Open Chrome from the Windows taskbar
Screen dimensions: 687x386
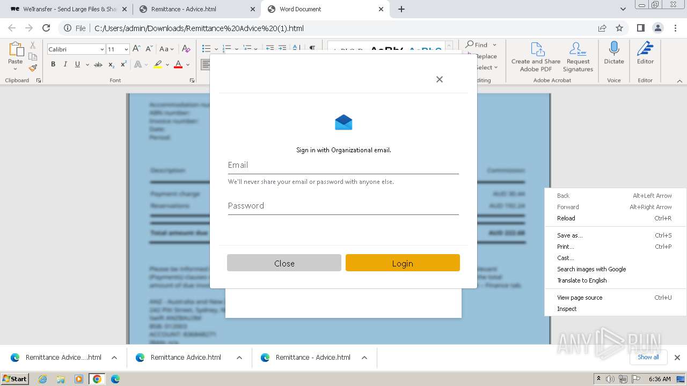tap(97, 379)
